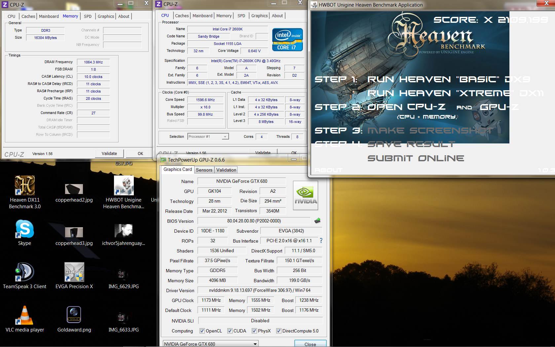The width and height of the screenshot is (555, 347).
Task: Switch to Caches tab in Memory CPU-Z window
Action: tap(28, 16)
